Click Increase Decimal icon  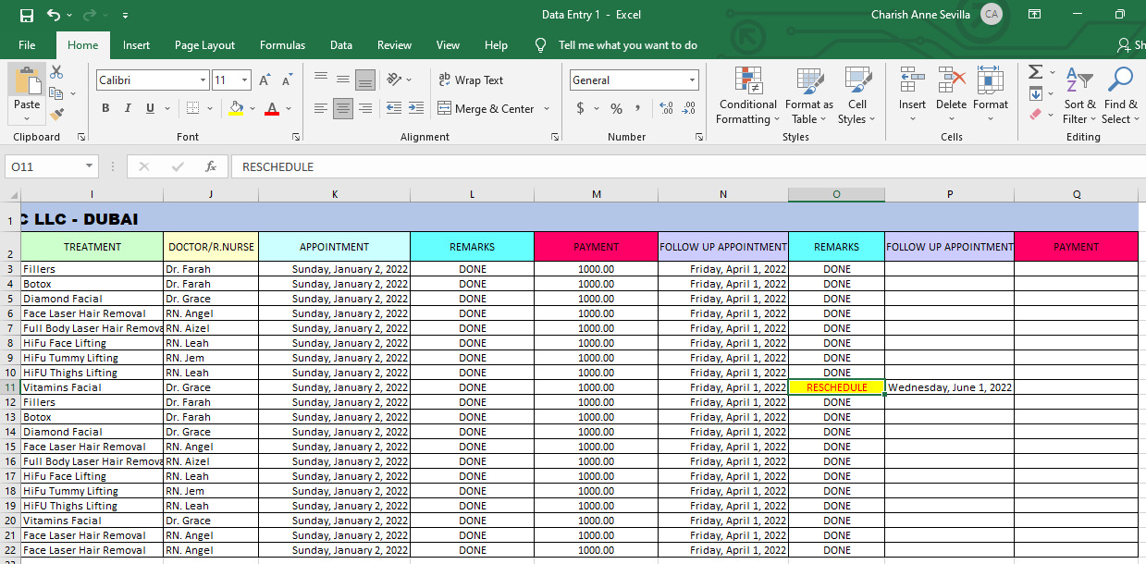(x=666, y=108)
